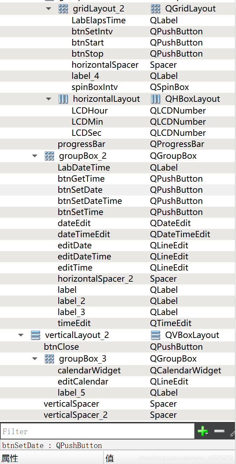Select the btnSetDate object row
Viewport: 236px width, 464px height.
80,190
